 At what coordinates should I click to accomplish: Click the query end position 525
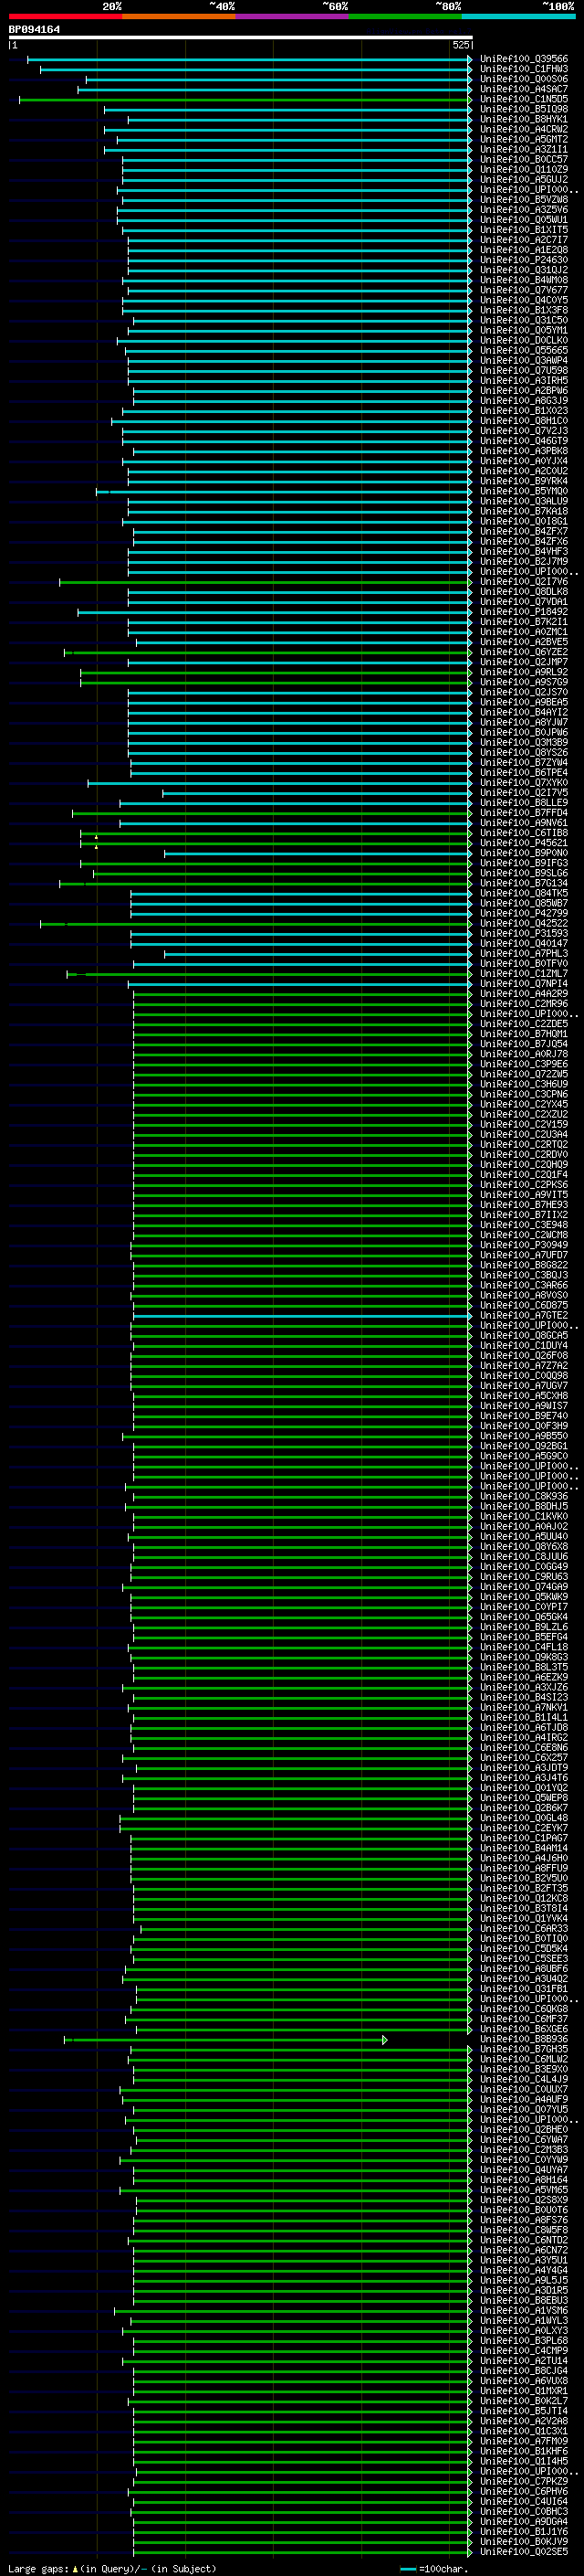click(x=460, y=45)
